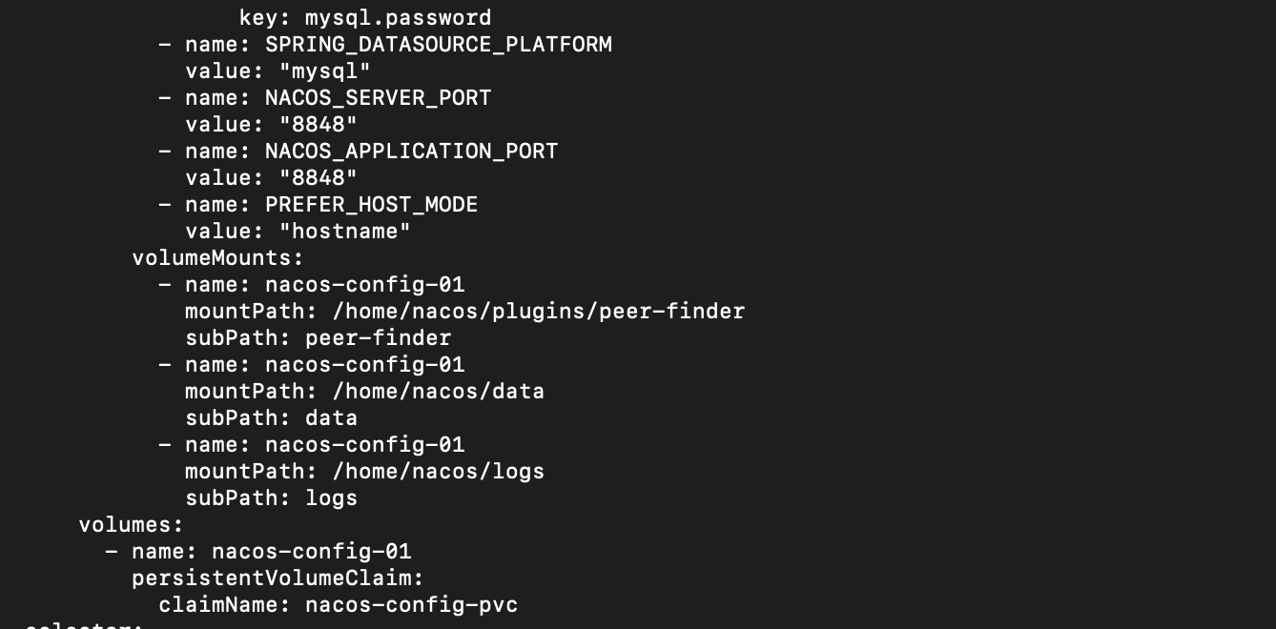Click the "mysql" value string
Screen dimensions: 1276x629
(324, 71)
